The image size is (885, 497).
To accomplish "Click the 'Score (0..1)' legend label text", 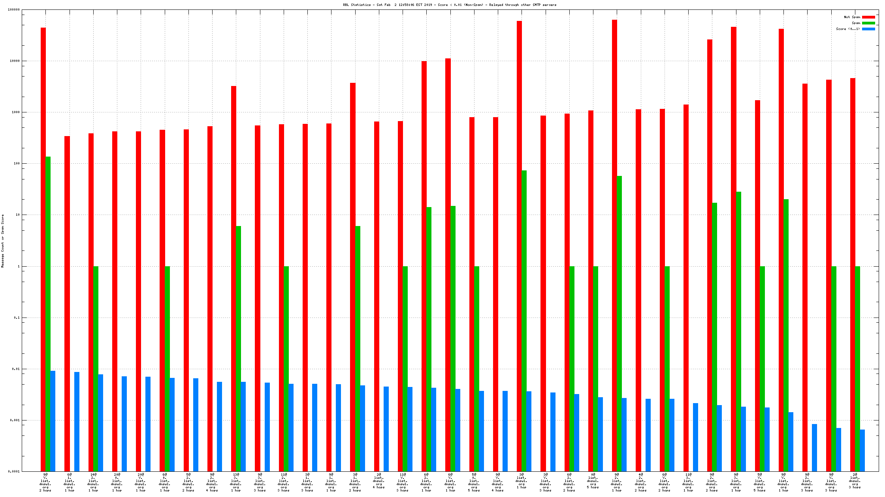I will [848, 29].
